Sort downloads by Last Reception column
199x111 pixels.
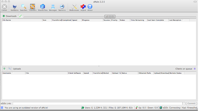click(x=179, y=20)
